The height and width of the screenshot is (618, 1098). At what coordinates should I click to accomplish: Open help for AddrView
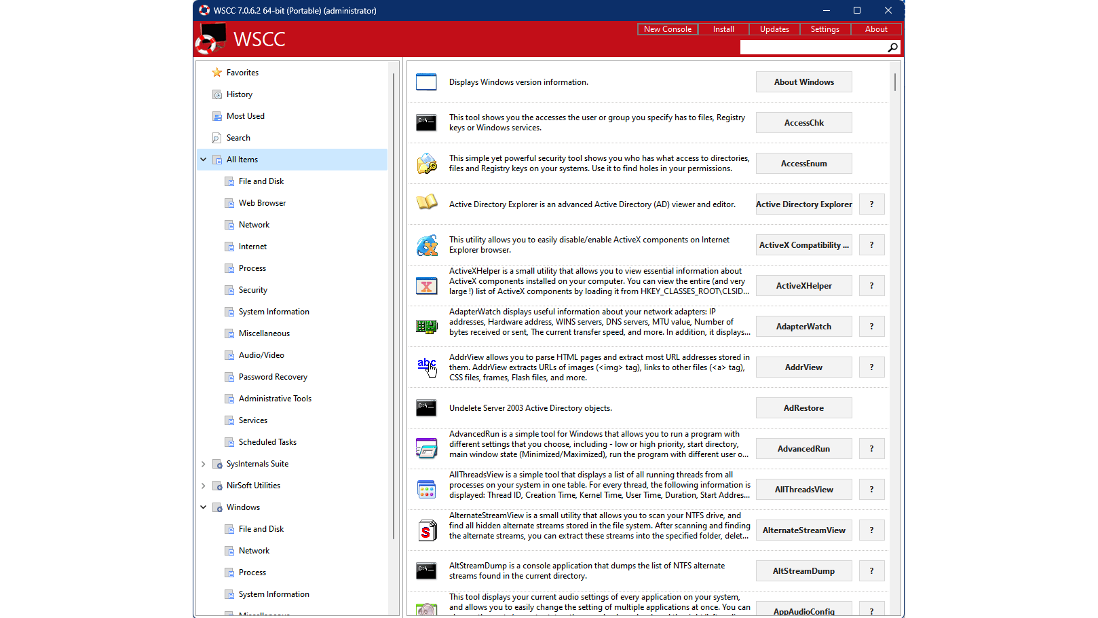[x=872, y=367]
